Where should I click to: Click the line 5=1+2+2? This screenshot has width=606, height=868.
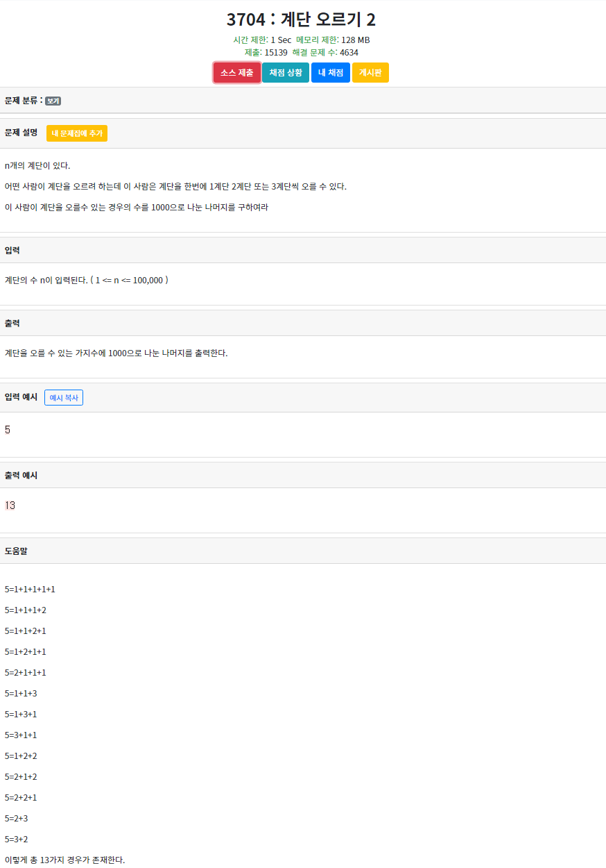point(21,756)
